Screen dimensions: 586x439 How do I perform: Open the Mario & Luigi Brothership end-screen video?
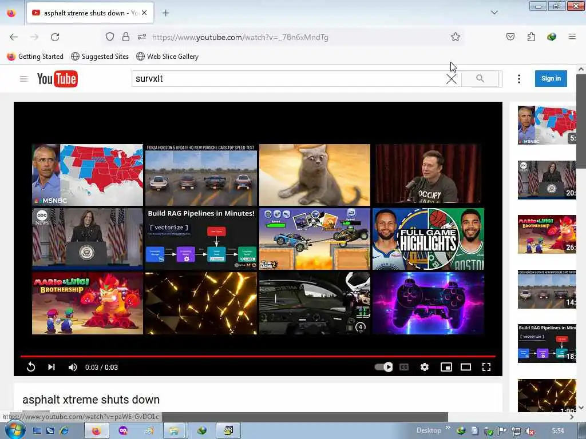[88, 303]
